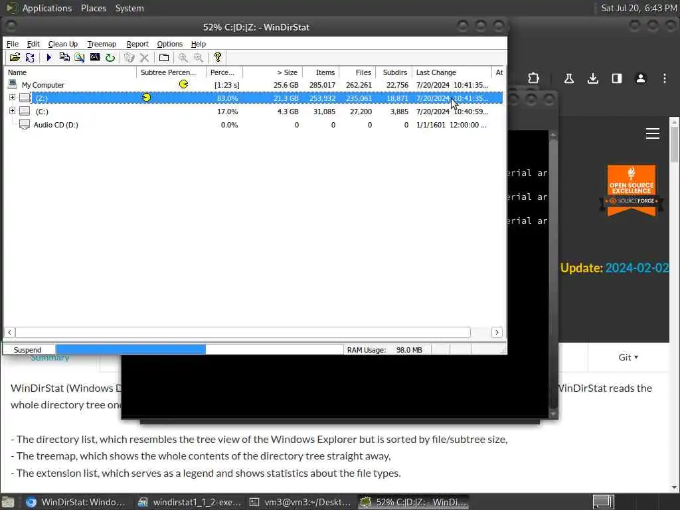This screenshot has height=510, width=680.
Task: Click the terminal window vertical scrollbar
Action: point(553,273)
